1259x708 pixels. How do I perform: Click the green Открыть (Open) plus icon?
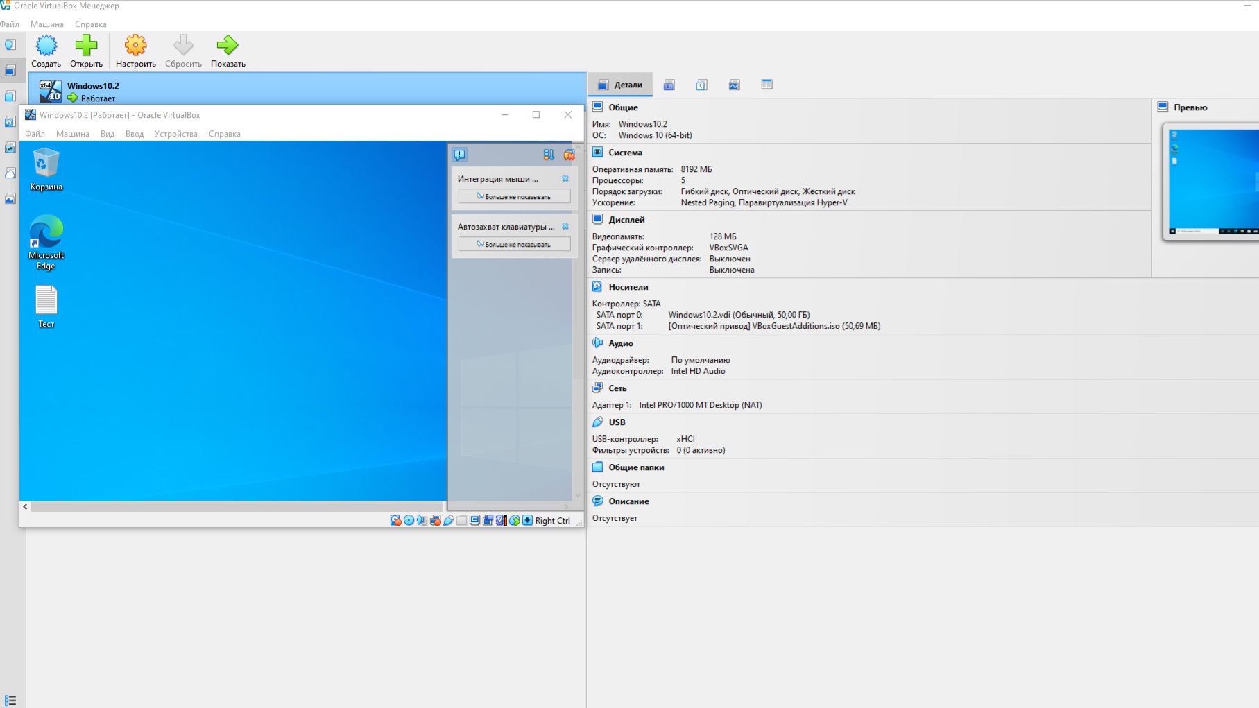(87, 46)
